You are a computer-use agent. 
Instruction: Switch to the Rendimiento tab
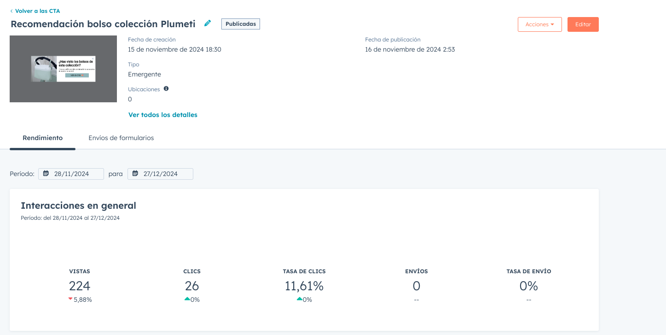[x=42, y=138]
